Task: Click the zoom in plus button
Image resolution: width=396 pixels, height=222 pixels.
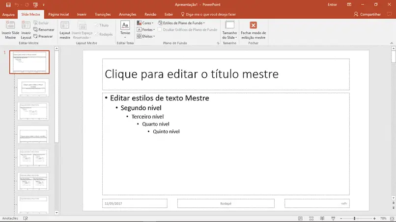Action: pos(374,219)
